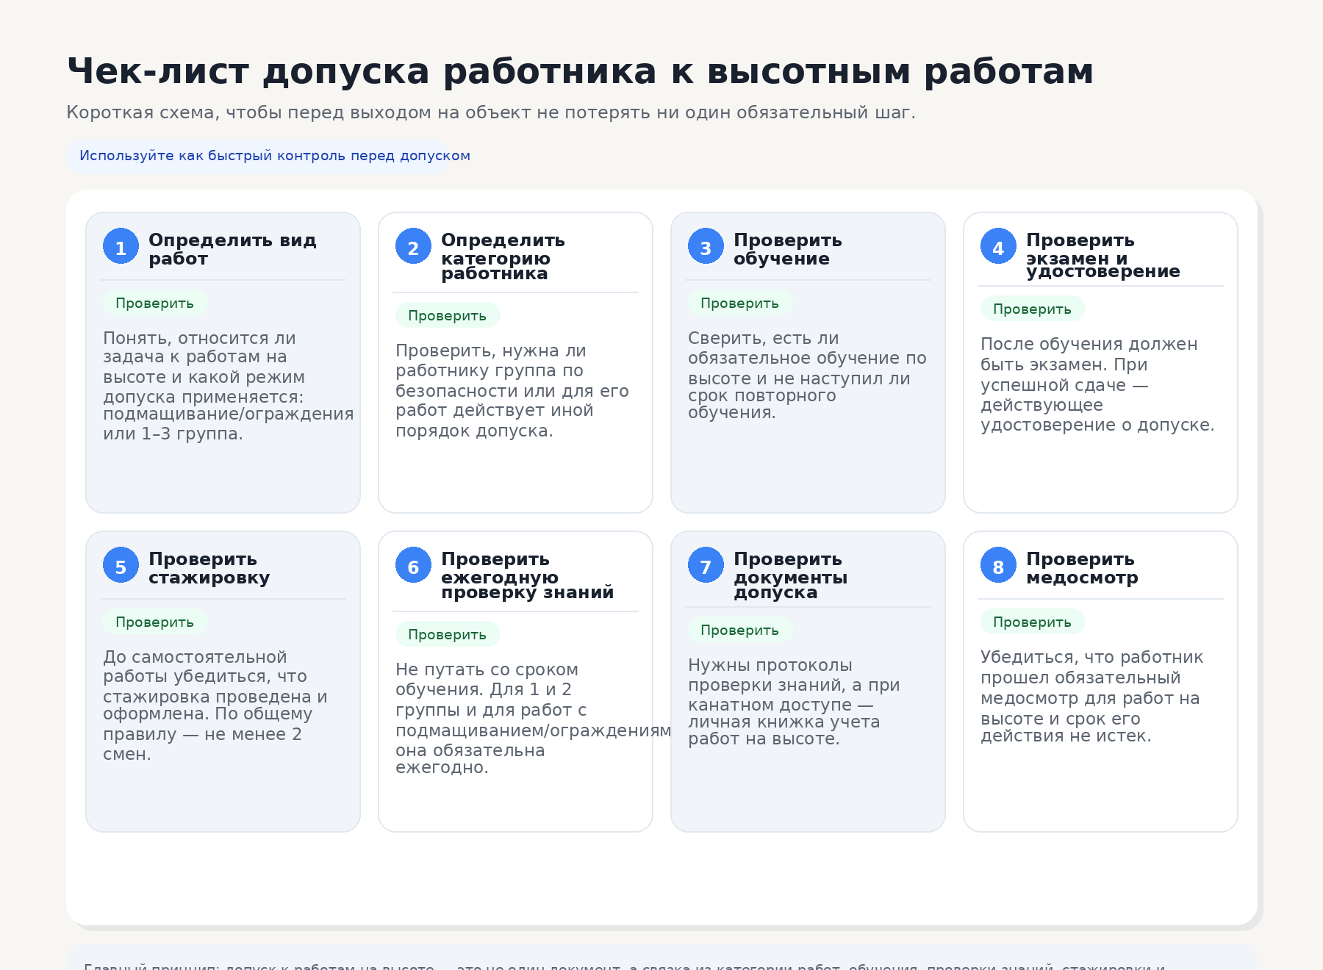Click the step 4 number badge
The image size is (1323, 970).
coord(998,246)
